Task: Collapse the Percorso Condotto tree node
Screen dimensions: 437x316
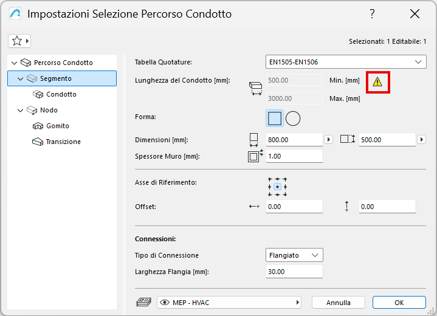Action: point(14,63)
